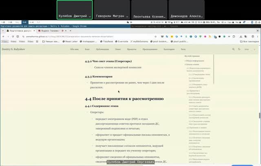
Task: Click the browser page vertical scrollbar thumb
Action: (259, 116)
